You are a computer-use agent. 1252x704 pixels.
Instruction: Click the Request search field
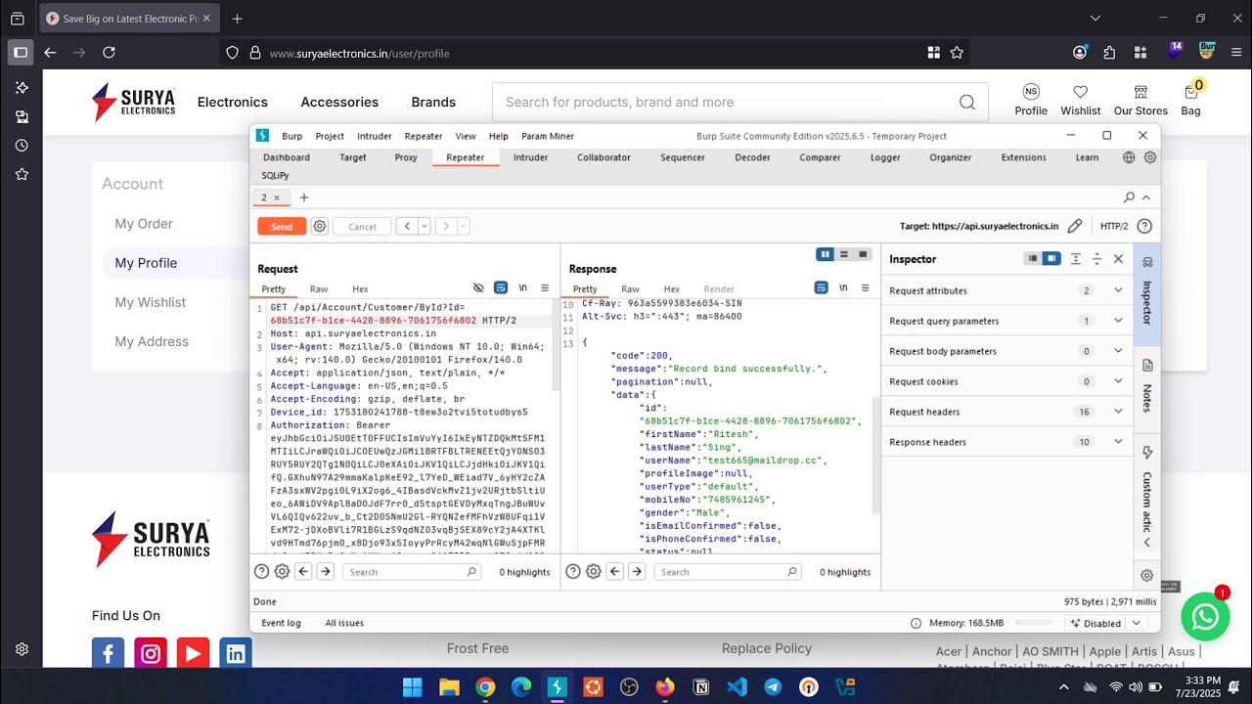pos(412,572)
